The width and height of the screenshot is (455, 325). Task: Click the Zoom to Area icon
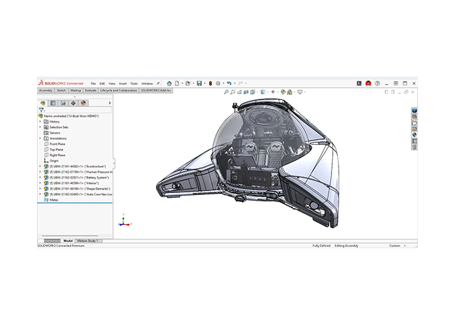tap(233, 92)
